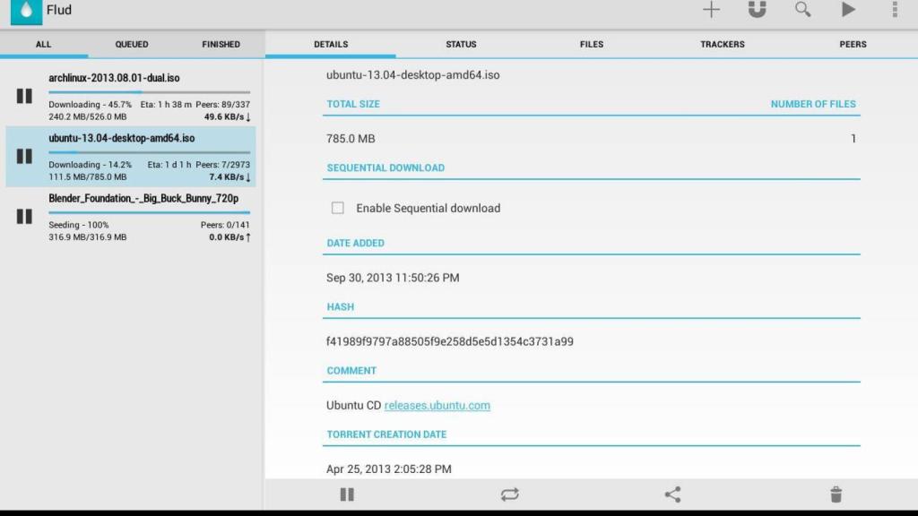The width and height of the screenshot is (918, 516).
Task: Resume all torrents with the play icon
Action: (846, 10)
